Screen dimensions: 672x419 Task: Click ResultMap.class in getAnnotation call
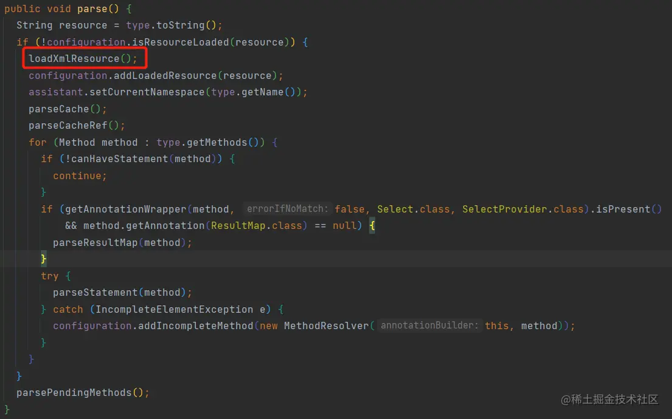(256, 225)
